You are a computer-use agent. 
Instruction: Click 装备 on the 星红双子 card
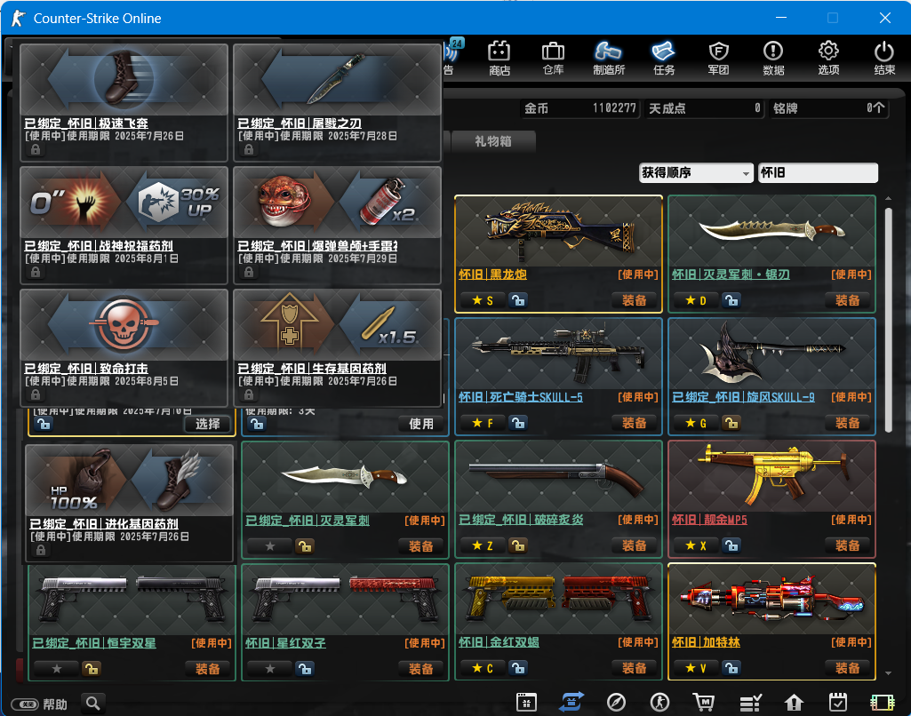point(420,668)
